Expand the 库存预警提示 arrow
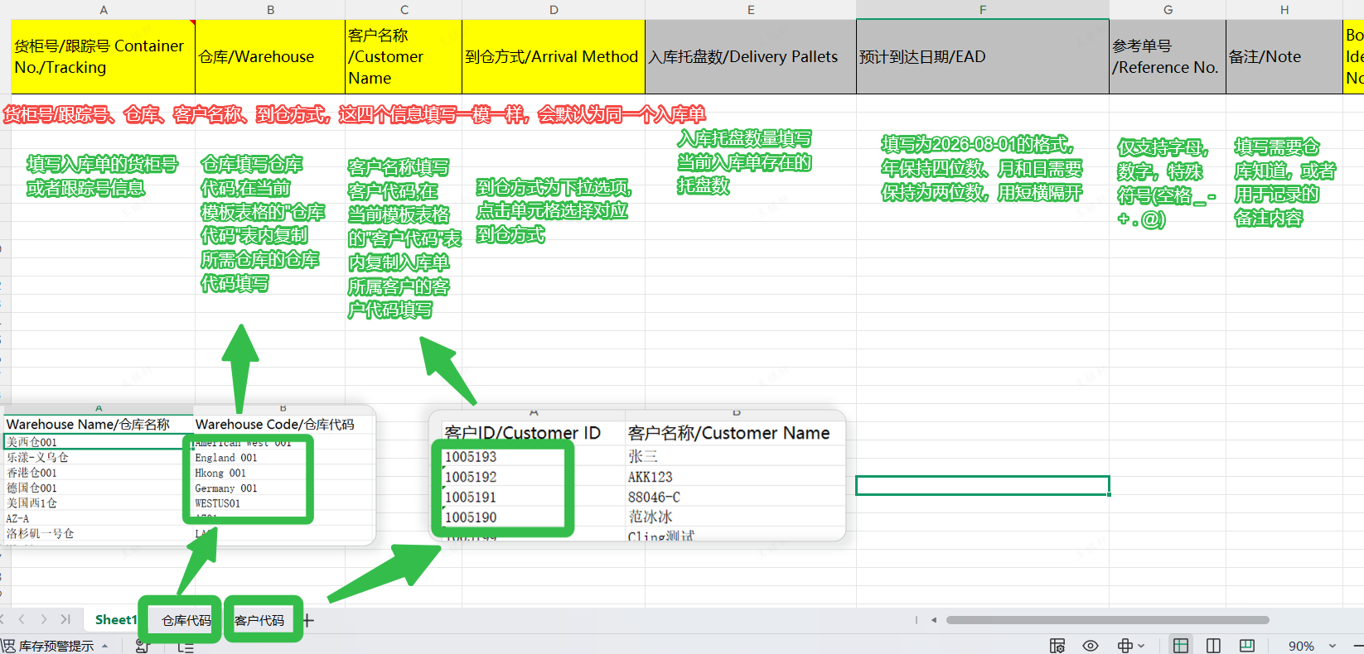The image size is (1364, 654). [105, 646]
